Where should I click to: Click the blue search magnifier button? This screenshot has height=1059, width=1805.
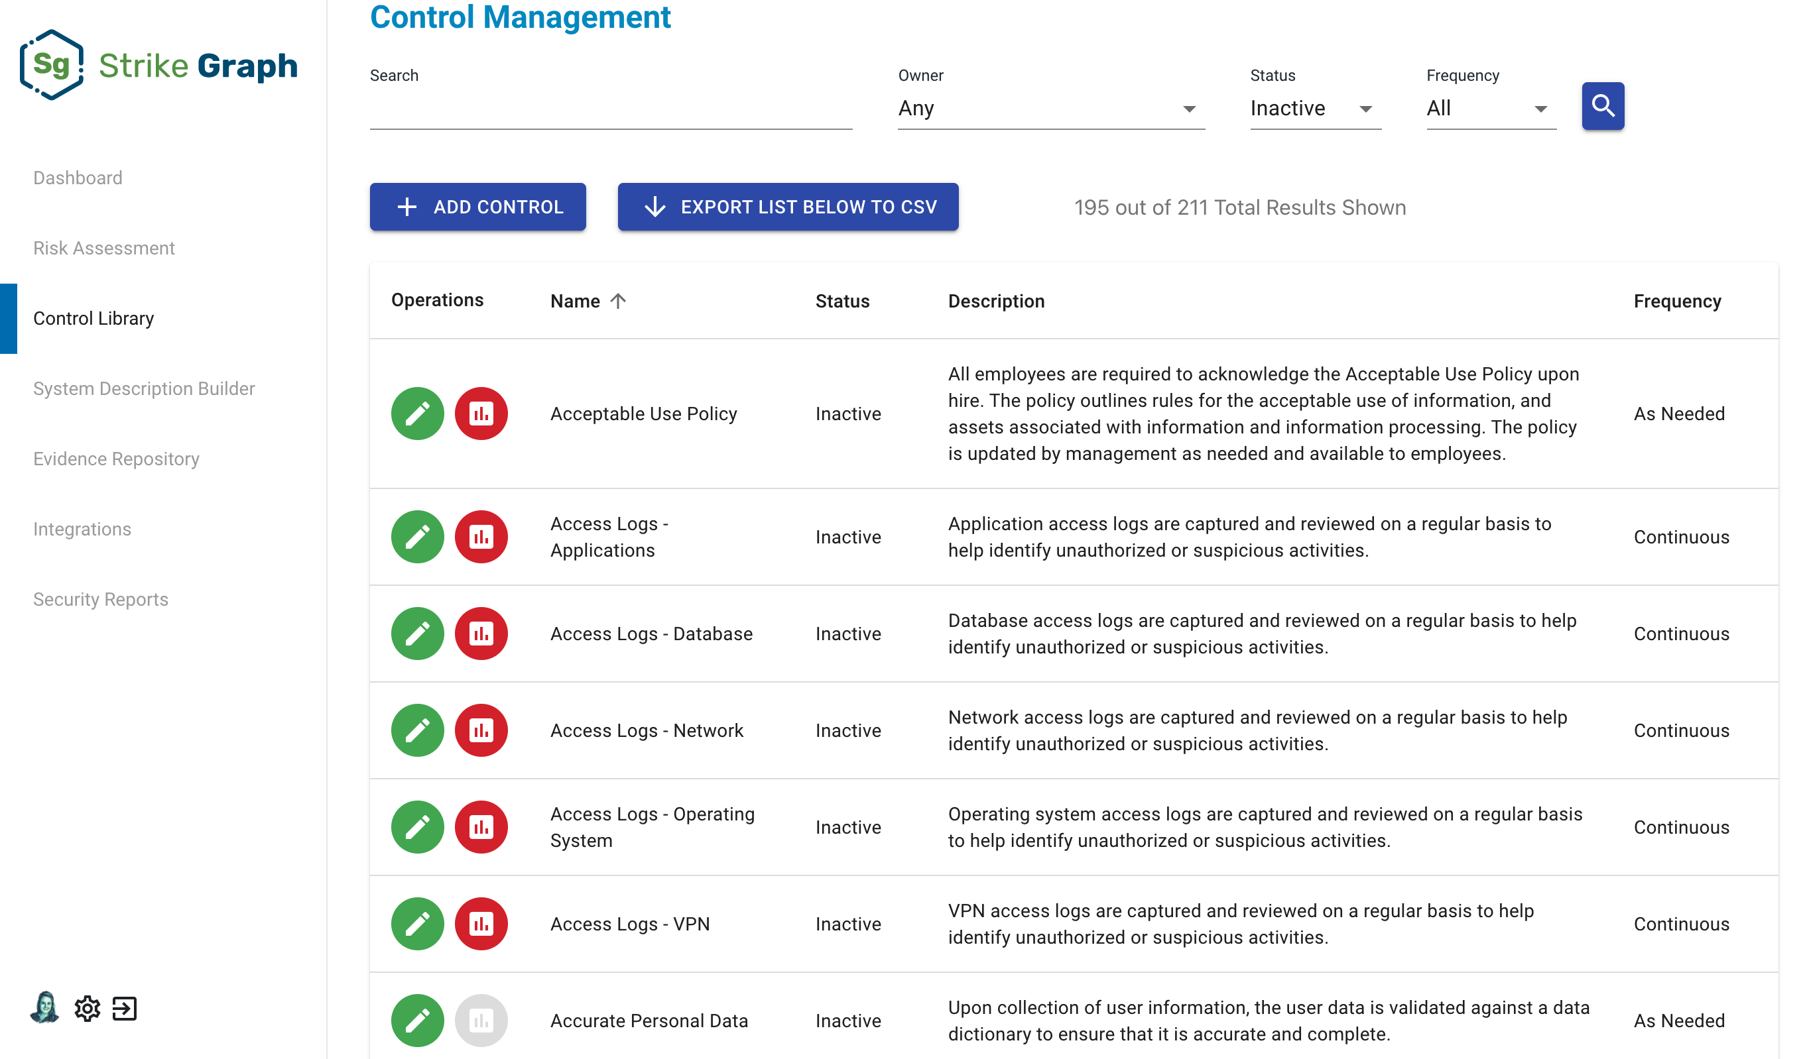tap(1602, 106)
